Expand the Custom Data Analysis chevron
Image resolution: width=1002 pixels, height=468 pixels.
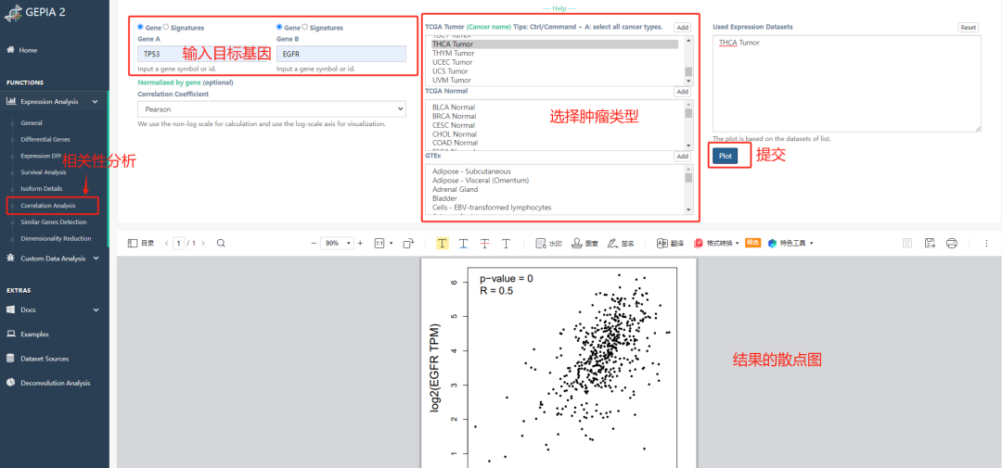tap(96, 258)
